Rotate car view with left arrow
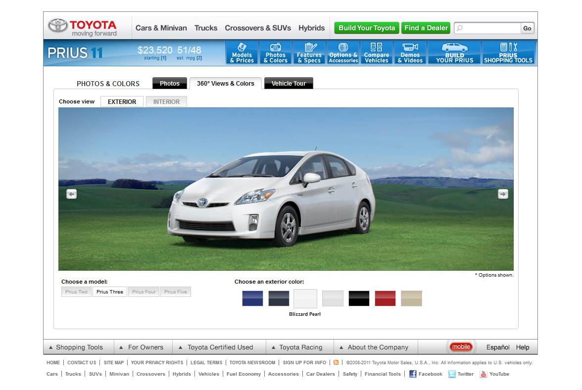Image resolution: width=582 pixels, height=390 pixels. pyautogui.click(x=72, y=194)
